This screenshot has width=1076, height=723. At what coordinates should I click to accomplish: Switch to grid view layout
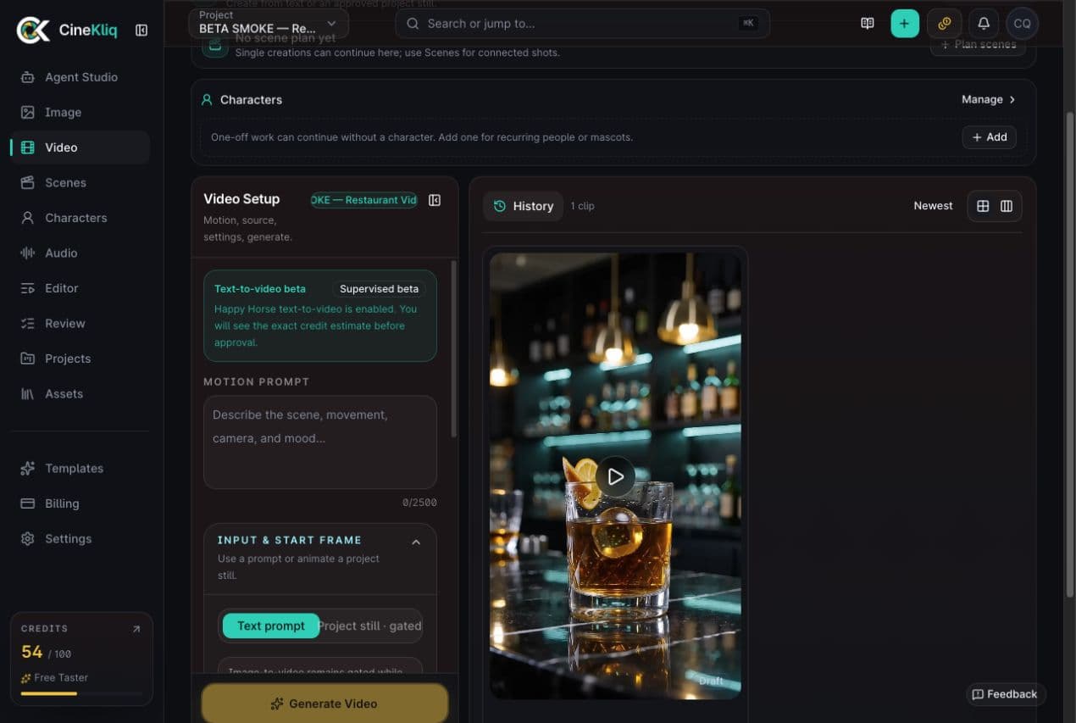(x=983, y=206)
